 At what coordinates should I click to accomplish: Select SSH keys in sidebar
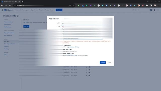tap(7, 41)
